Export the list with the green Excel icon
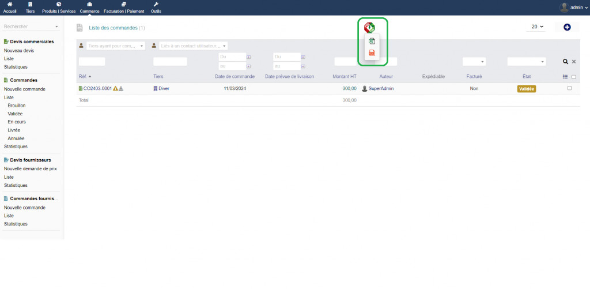The image size is (590, 289). (372, 42)
